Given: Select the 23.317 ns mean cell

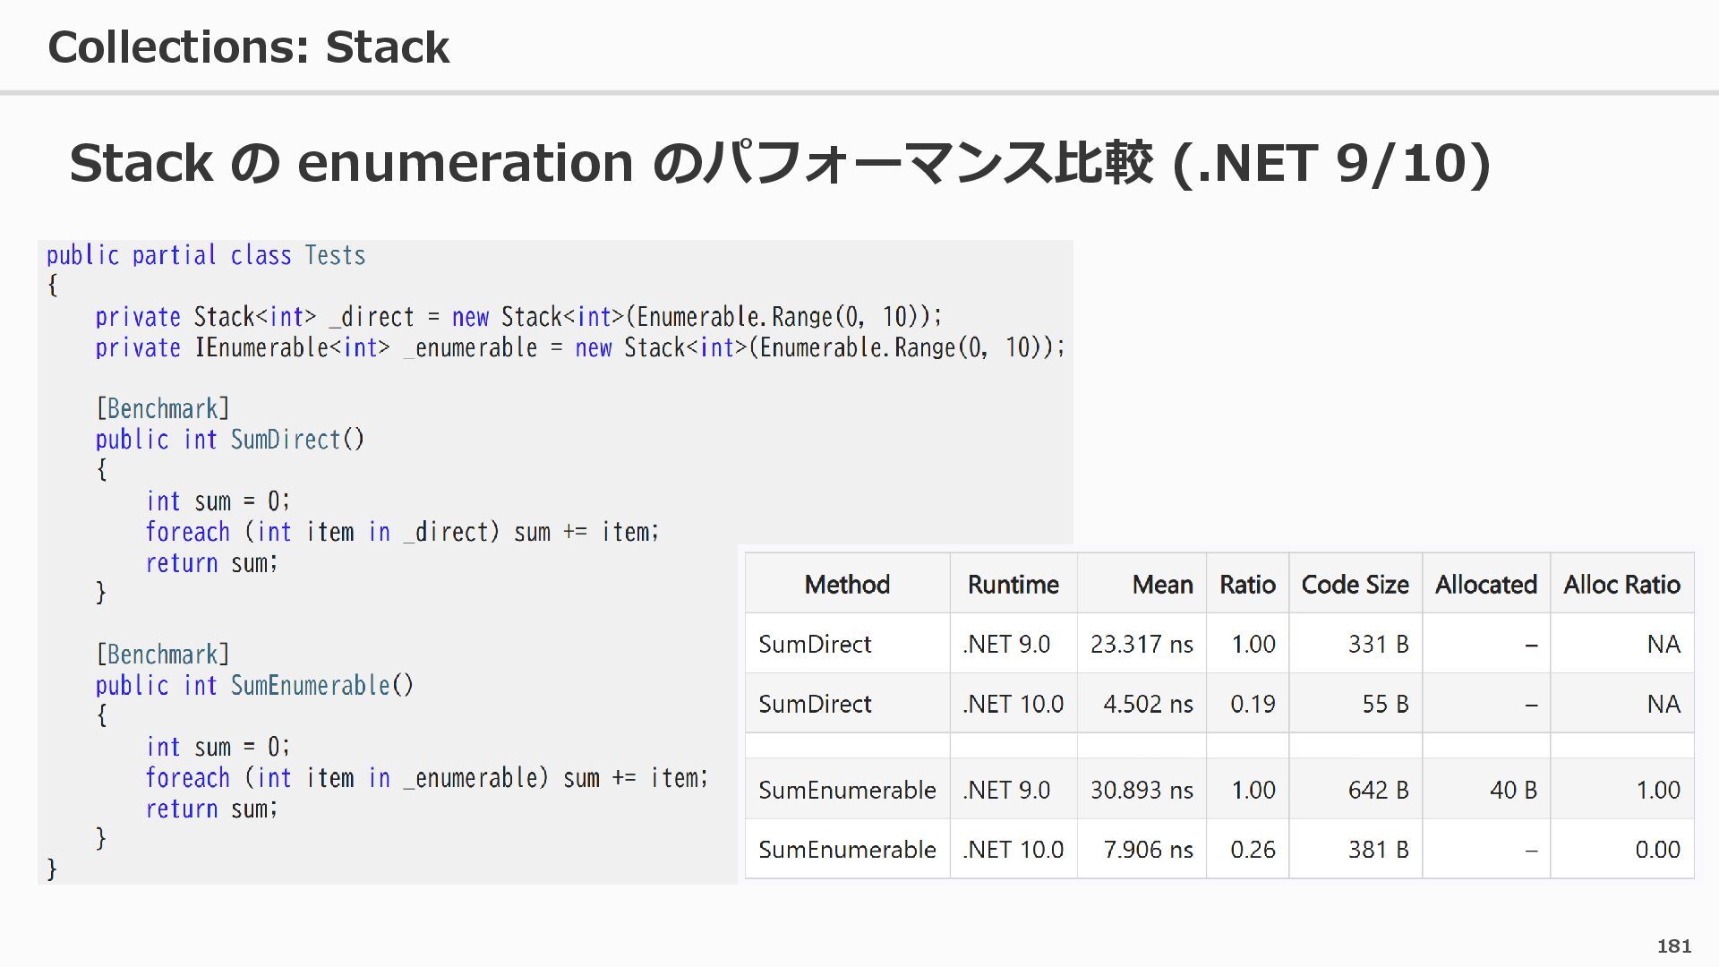Looking at the screenshot, I should click(1141, 644).
